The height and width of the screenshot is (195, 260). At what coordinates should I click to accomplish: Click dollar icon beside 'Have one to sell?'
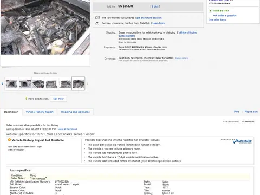click(26, 99)
